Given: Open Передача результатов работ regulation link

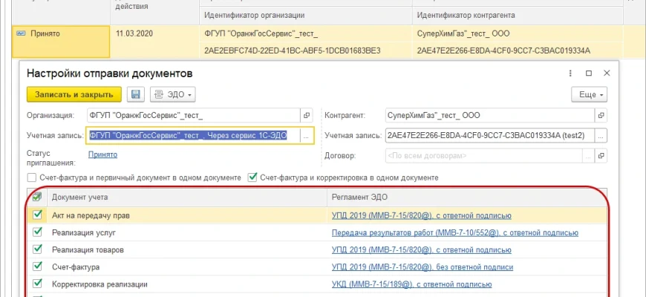Looking at the screenshot, I should 454,232.
